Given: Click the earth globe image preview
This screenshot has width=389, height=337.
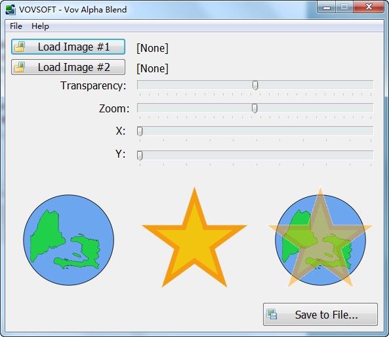Looking at the screenshot, I should pyautogui.click(x=69, y=240).
